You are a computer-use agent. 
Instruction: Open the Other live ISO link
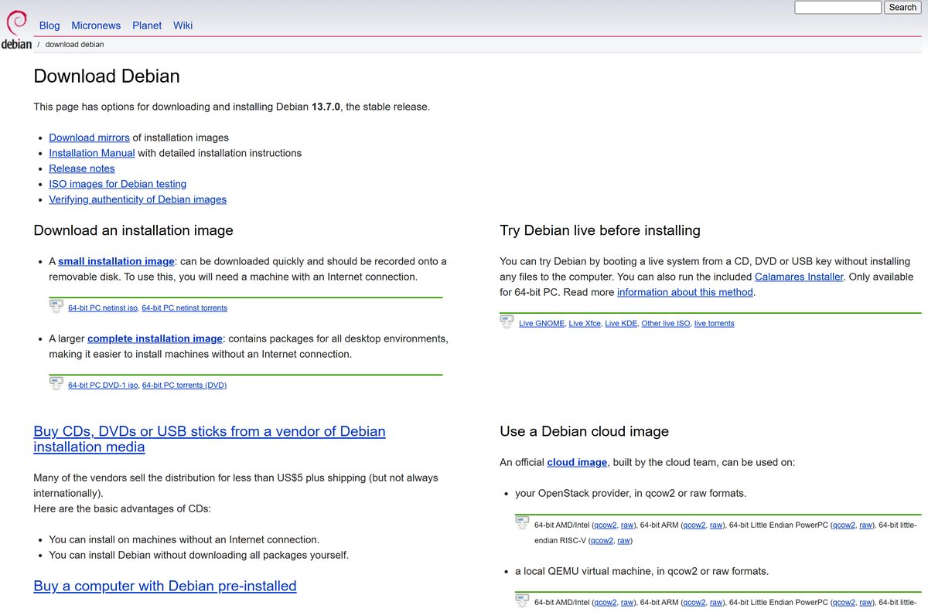click(666, 323)
